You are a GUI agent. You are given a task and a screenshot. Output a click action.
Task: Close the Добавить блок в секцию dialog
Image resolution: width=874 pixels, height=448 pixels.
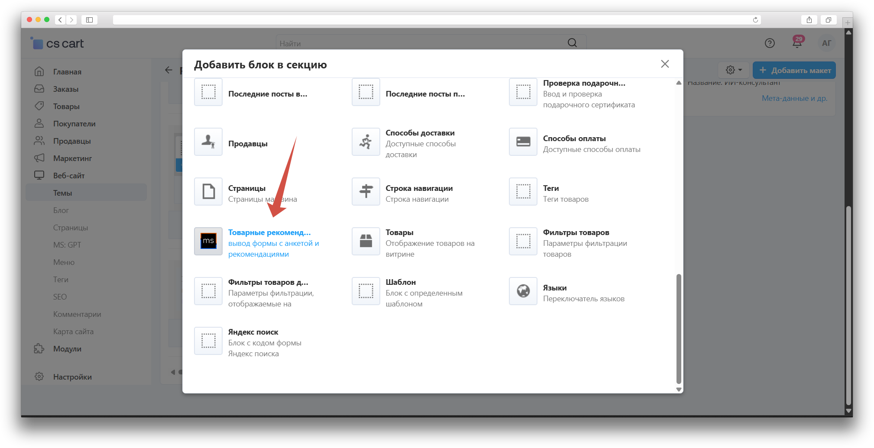click(x=665, y=64)
